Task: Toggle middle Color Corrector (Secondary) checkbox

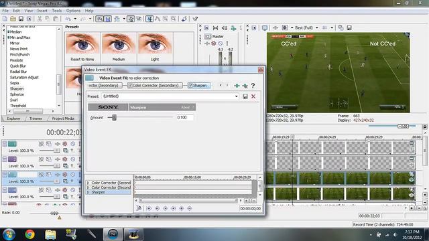Action: [131, 86]
